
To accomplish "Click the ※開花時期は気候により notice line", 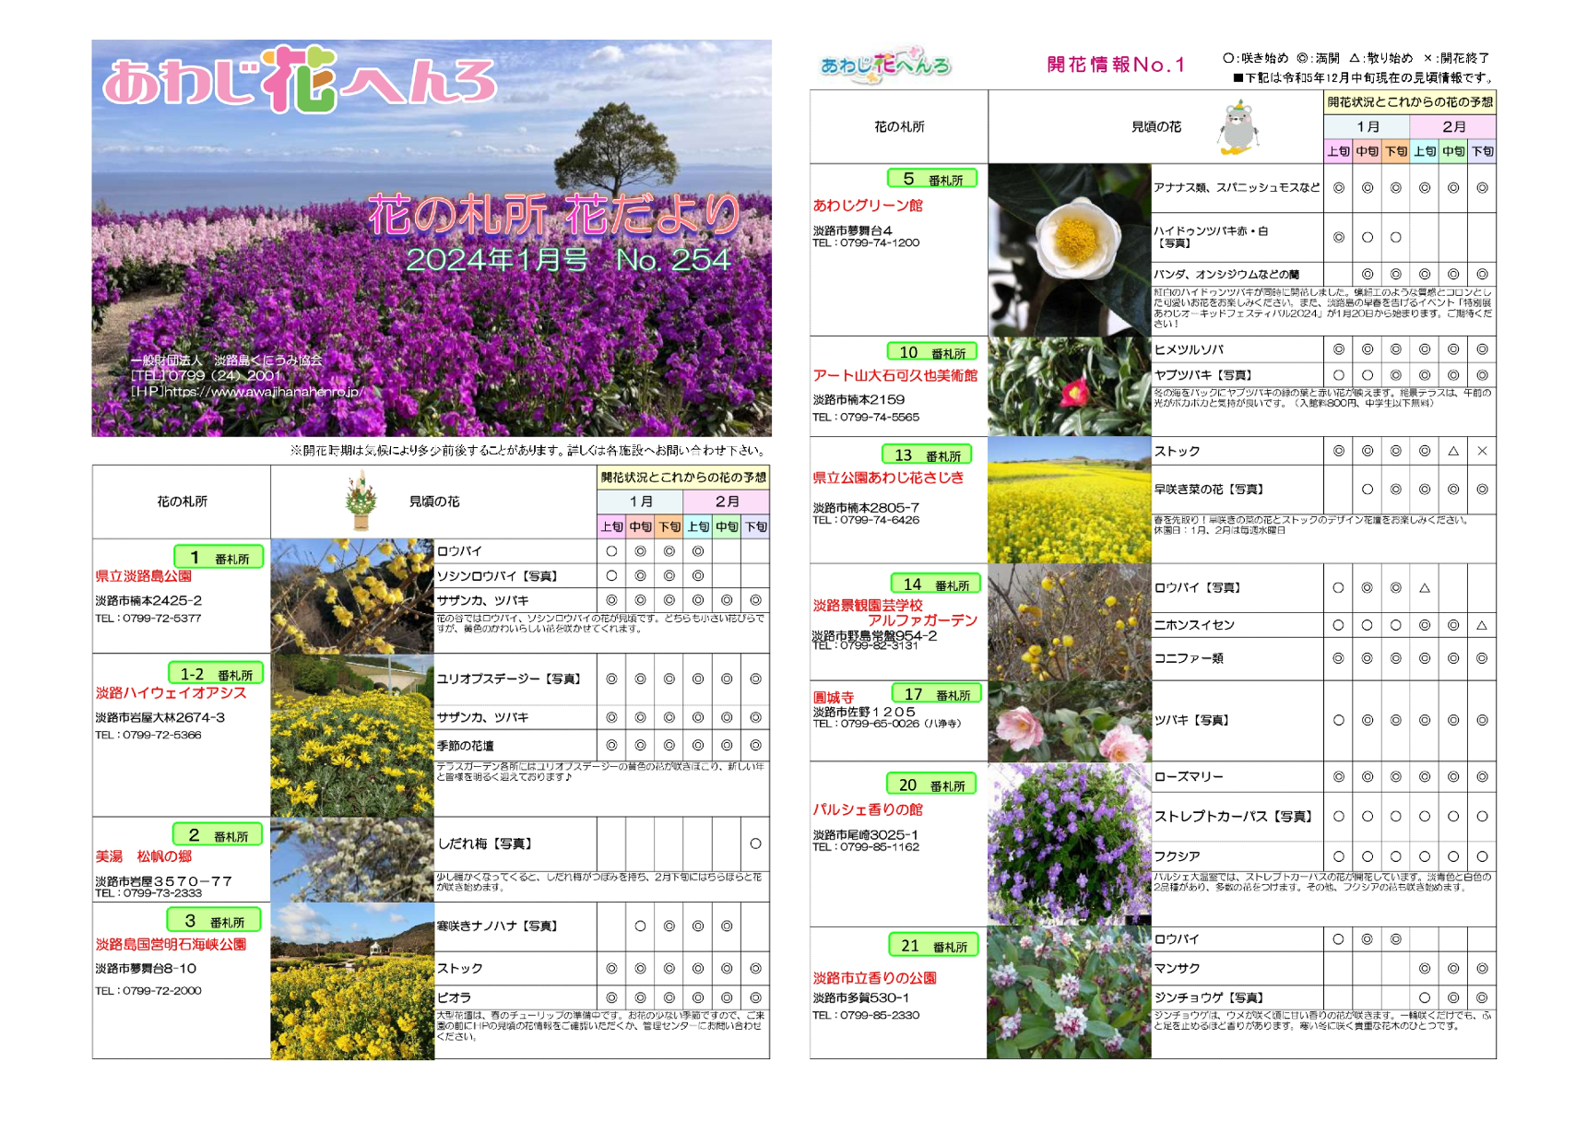I will pyautogui.click(x=528, y=451).
